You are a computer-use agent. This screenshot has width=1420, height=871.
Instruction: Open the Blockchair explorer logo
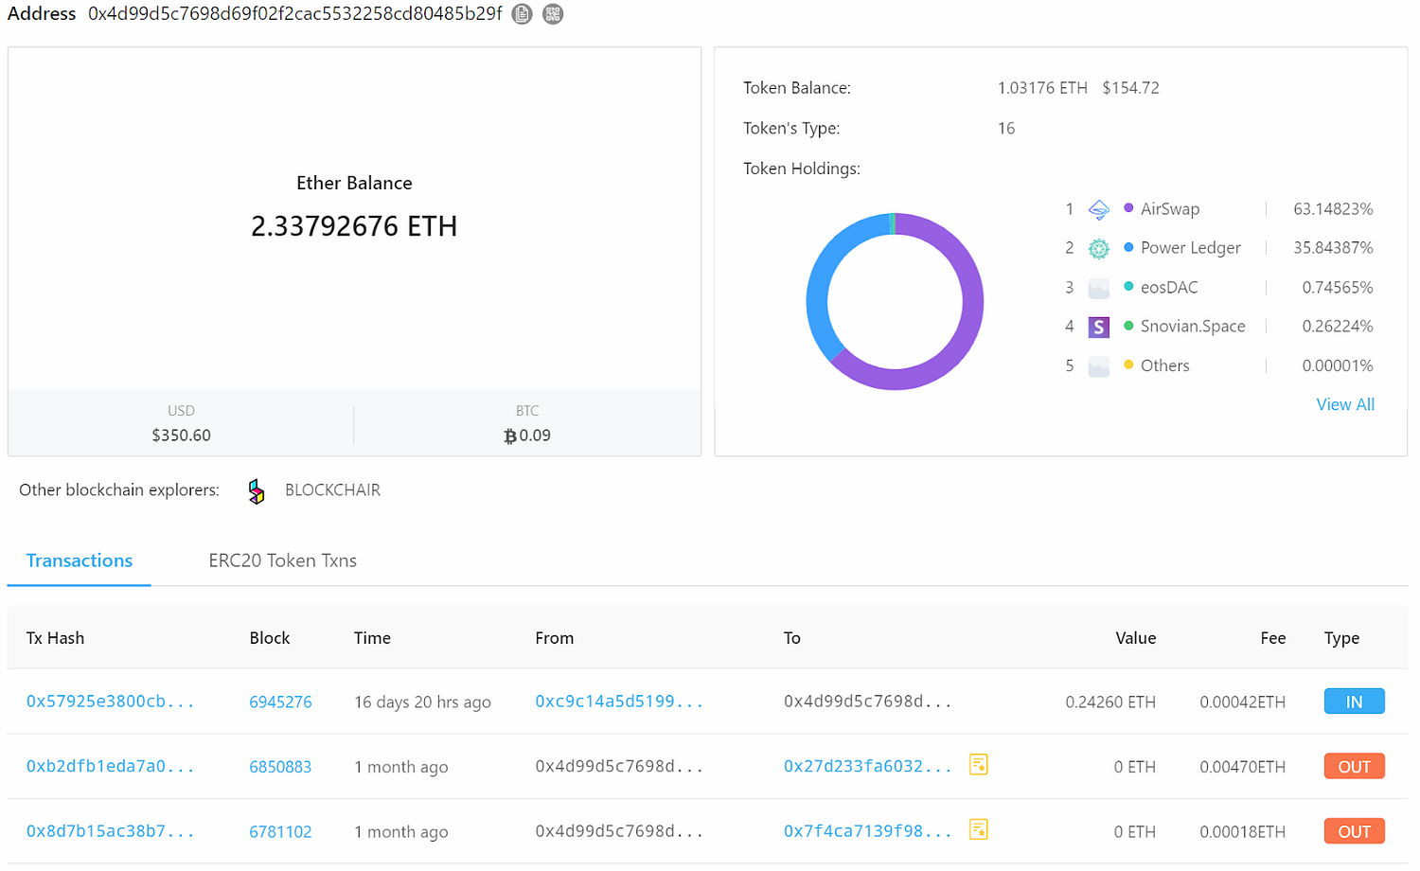(257, 490)
